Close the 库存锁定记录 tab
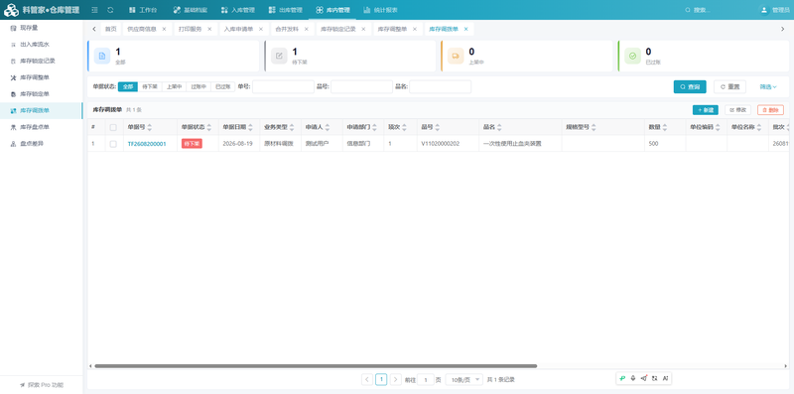794x394 pixels. point(363,29)
